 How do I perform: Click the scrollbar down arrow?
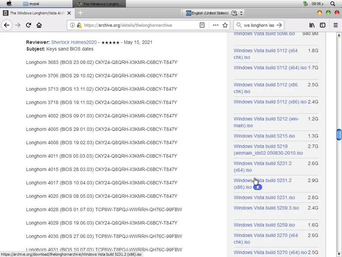339,254
